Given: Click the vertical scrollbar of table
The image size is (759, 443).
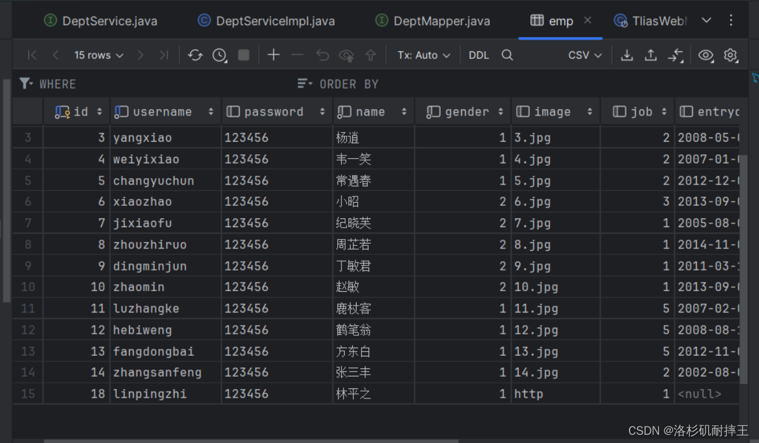Looking at the screenshot, I should pyautogui.click(x=743, y=270).
